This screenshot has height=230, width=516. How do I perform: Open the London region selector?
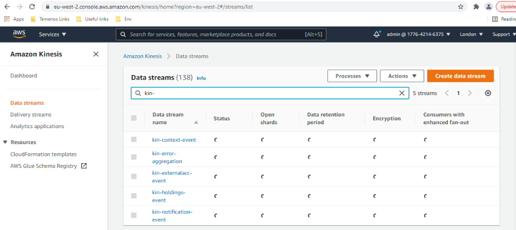(471, 34)
